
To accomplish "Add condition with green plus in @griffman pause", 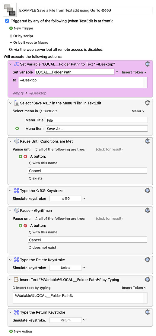I will 21,226.
